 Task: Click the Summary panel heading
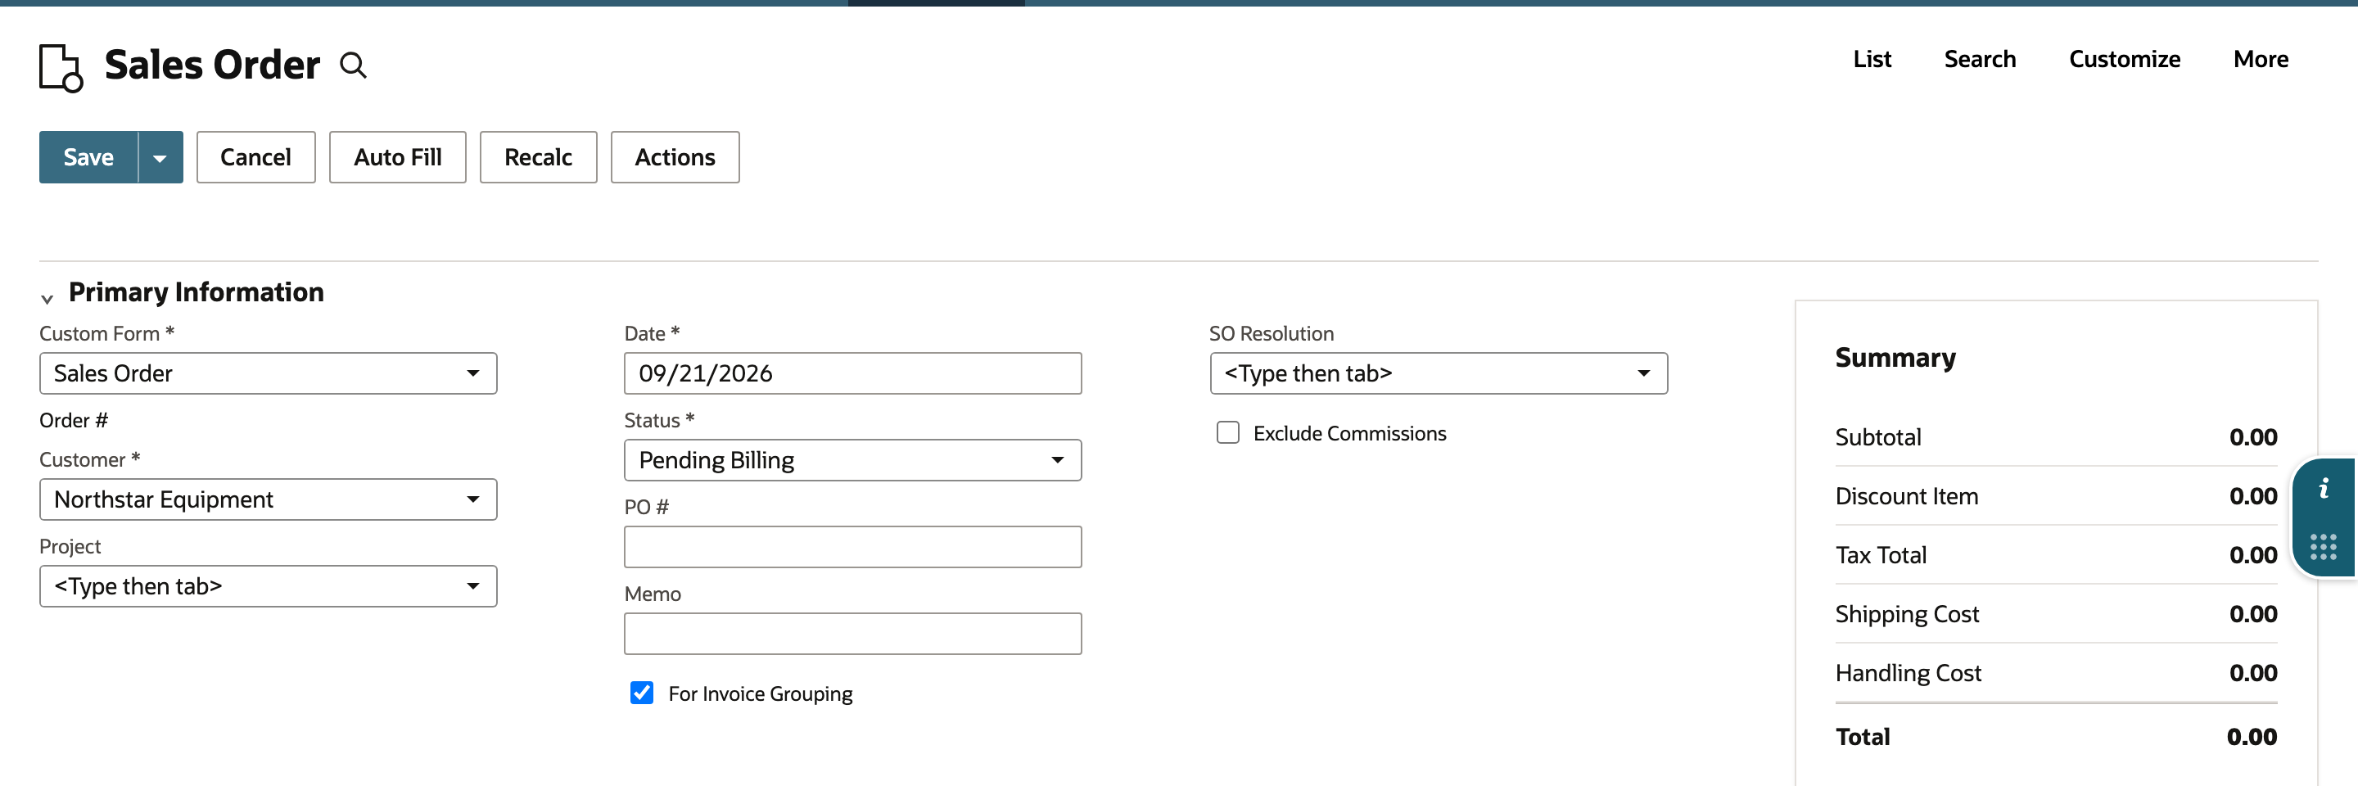[1895, 358]
